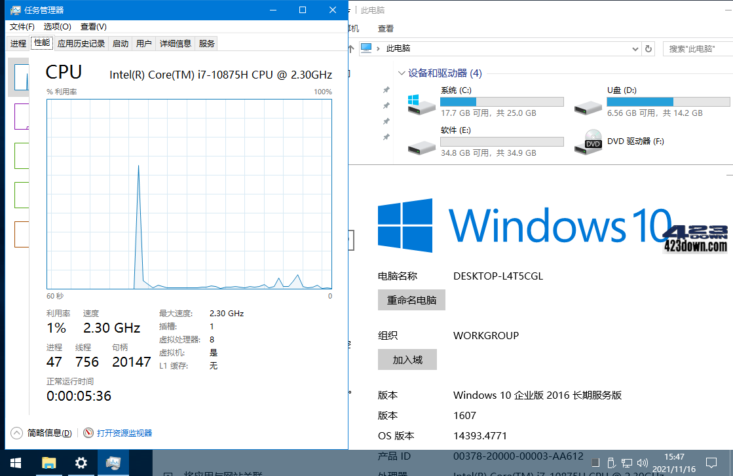Open the 文件(F) menu in Task Manager

[22, 27]
